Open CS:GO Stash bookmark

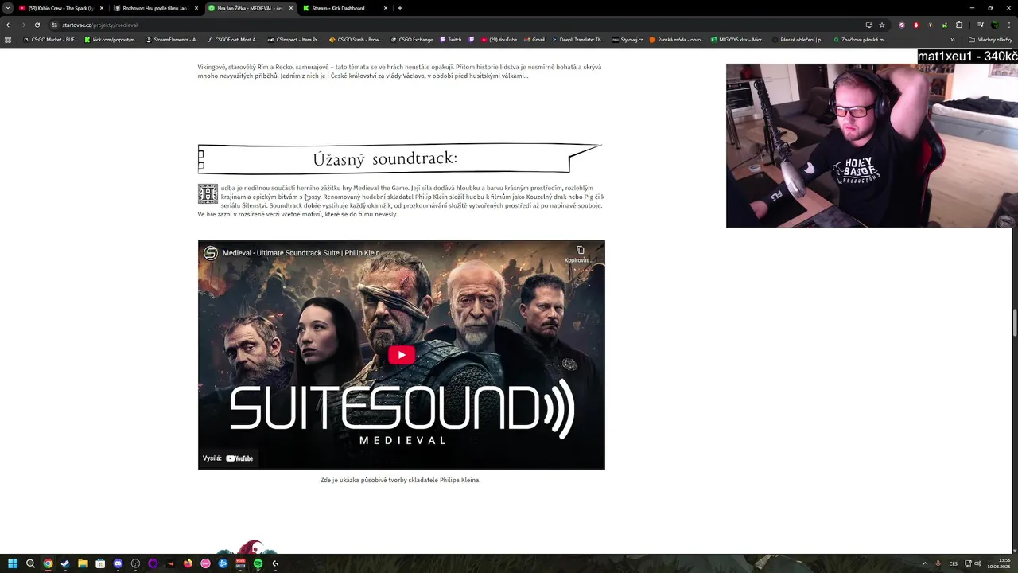coord(356,39)
